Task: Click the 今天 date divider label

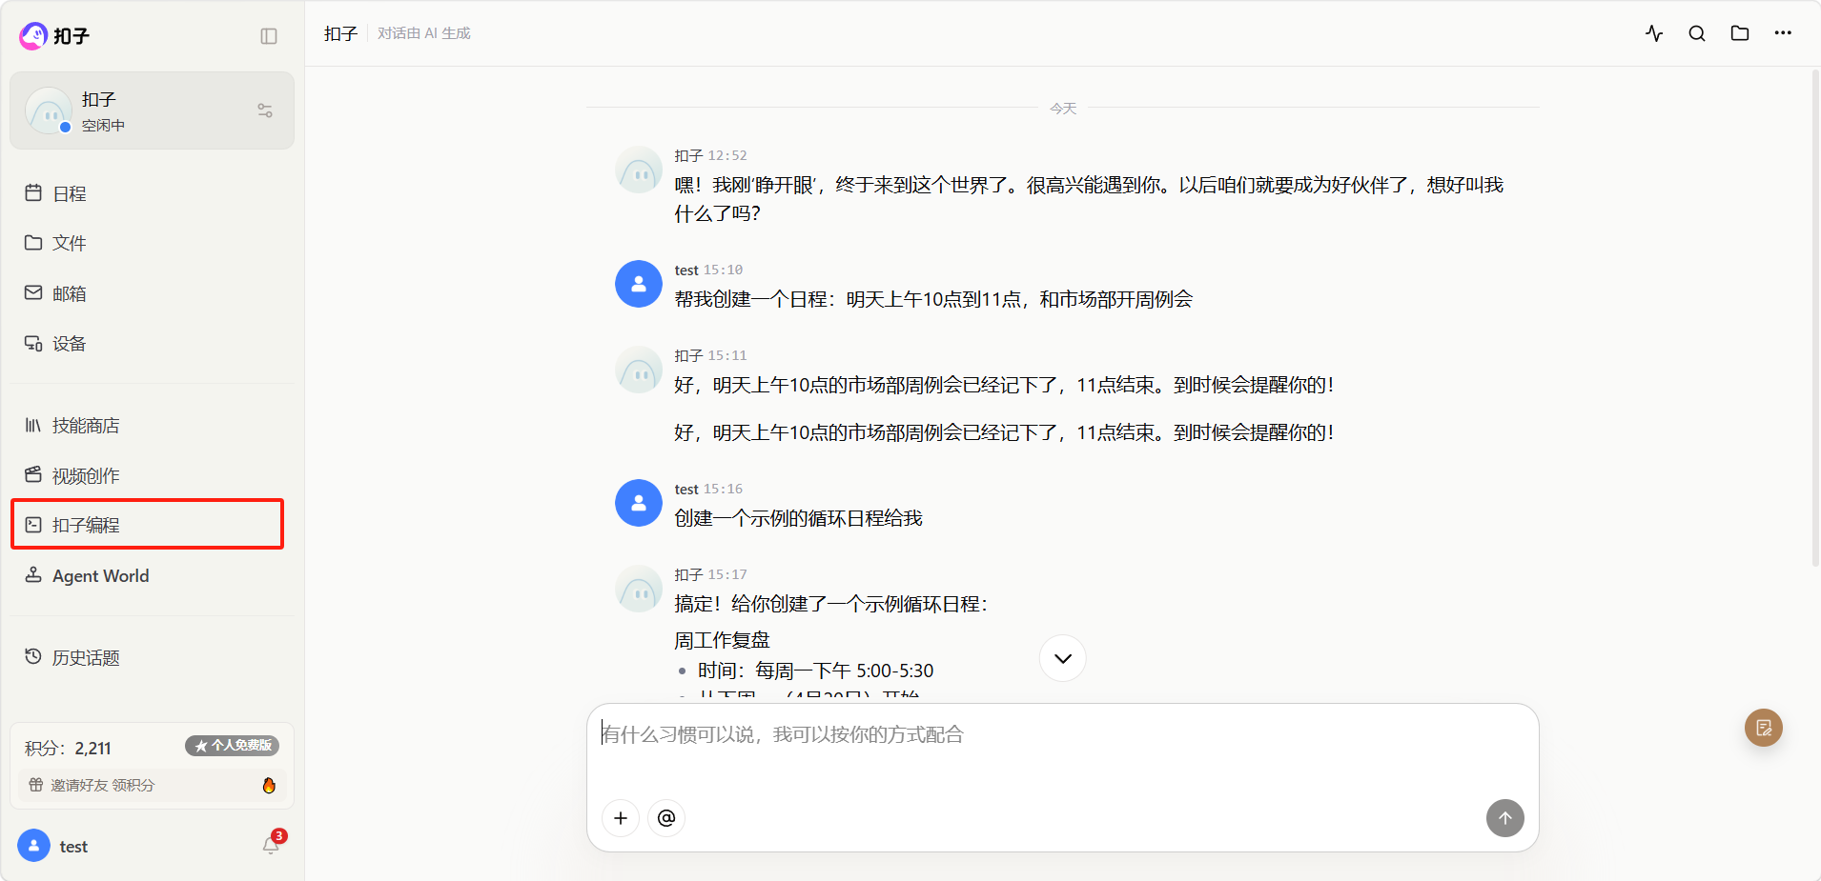Action: click(x=1063, y=109)
